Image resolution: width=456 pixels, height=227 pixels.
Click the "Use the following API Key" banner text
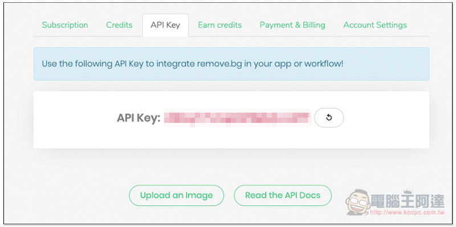coord(92,64)
